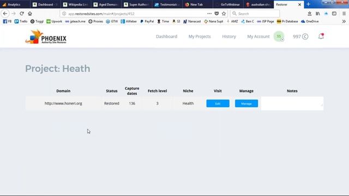
Task: Open the OneDrive bookmark
Action: (310, 21)
